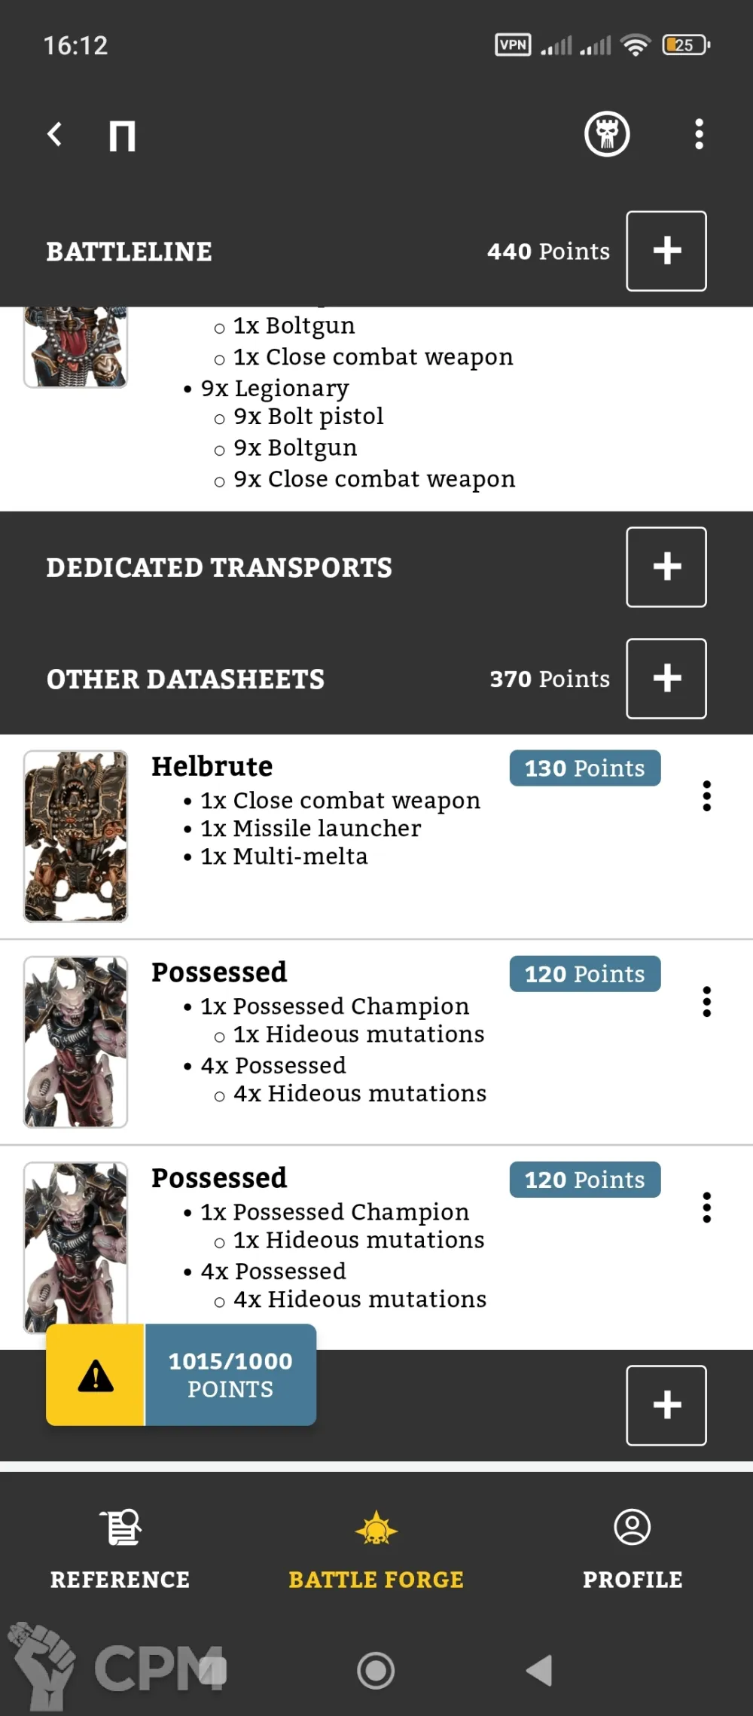The image size is (753, 1716).
Task: Add a unit to Other Datasheets
Action: 666,678
